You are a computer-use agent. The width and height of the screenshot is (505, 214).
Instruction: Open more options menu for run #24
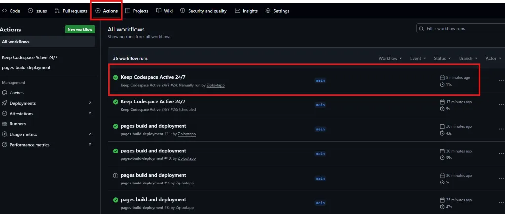(x=501, y=80)
